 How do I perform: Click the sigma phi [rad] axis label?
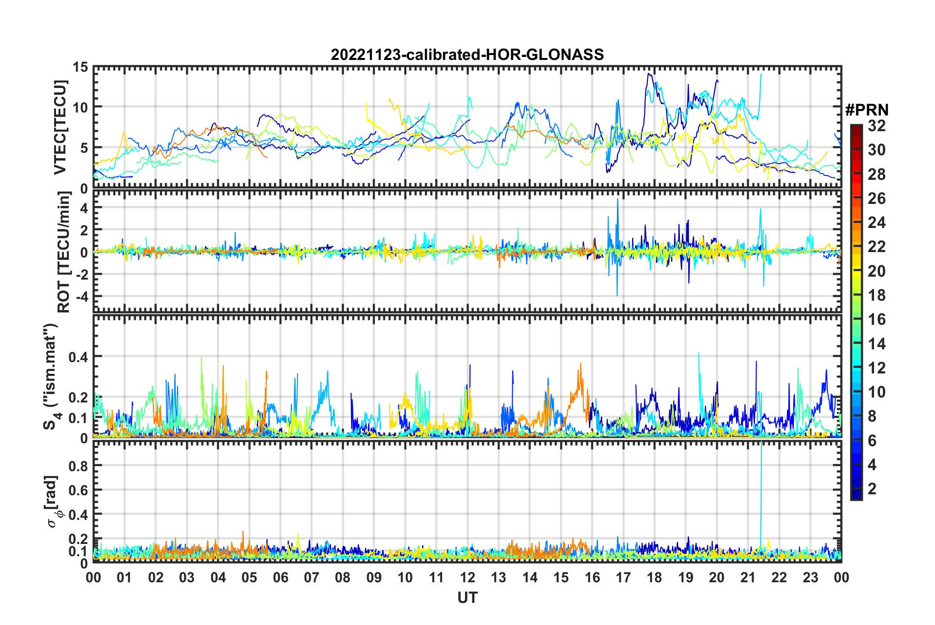pos(54,502)
